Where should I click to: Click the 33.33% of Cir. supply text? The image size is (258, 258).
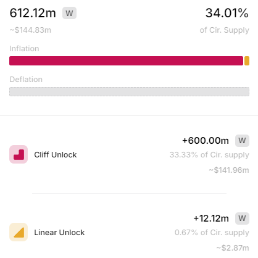coord(209,155)
